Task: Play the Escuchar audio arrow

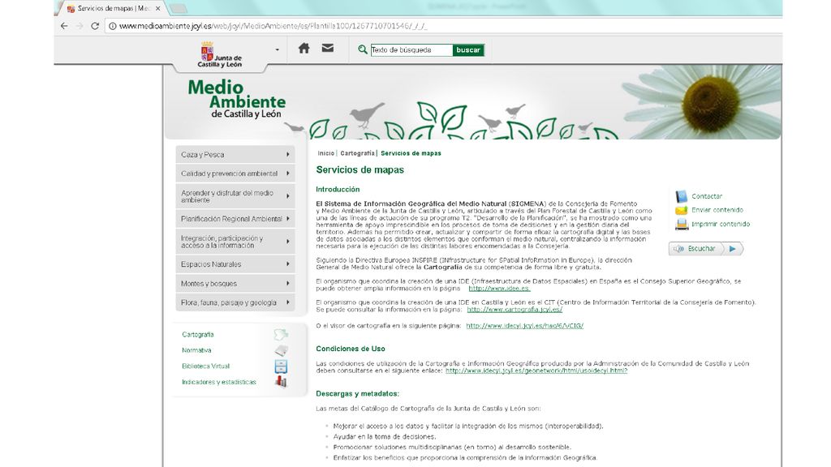Action: (733, 249)
